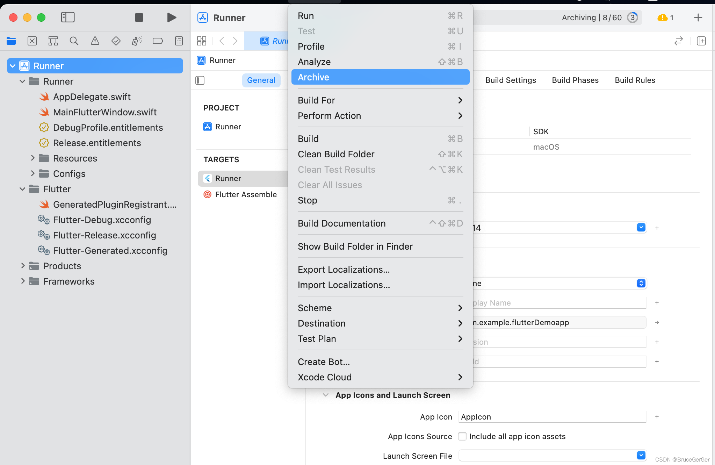
Task: Open the Breakpoint navigator
Action: tap(158, 41)
